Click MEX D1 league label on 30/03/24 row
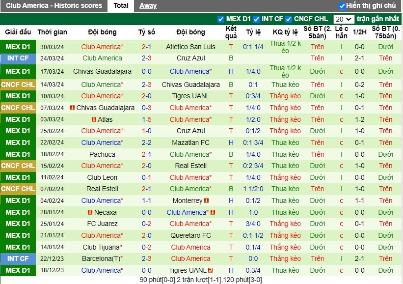Screen dimensions: 403x284 (18, 47)
